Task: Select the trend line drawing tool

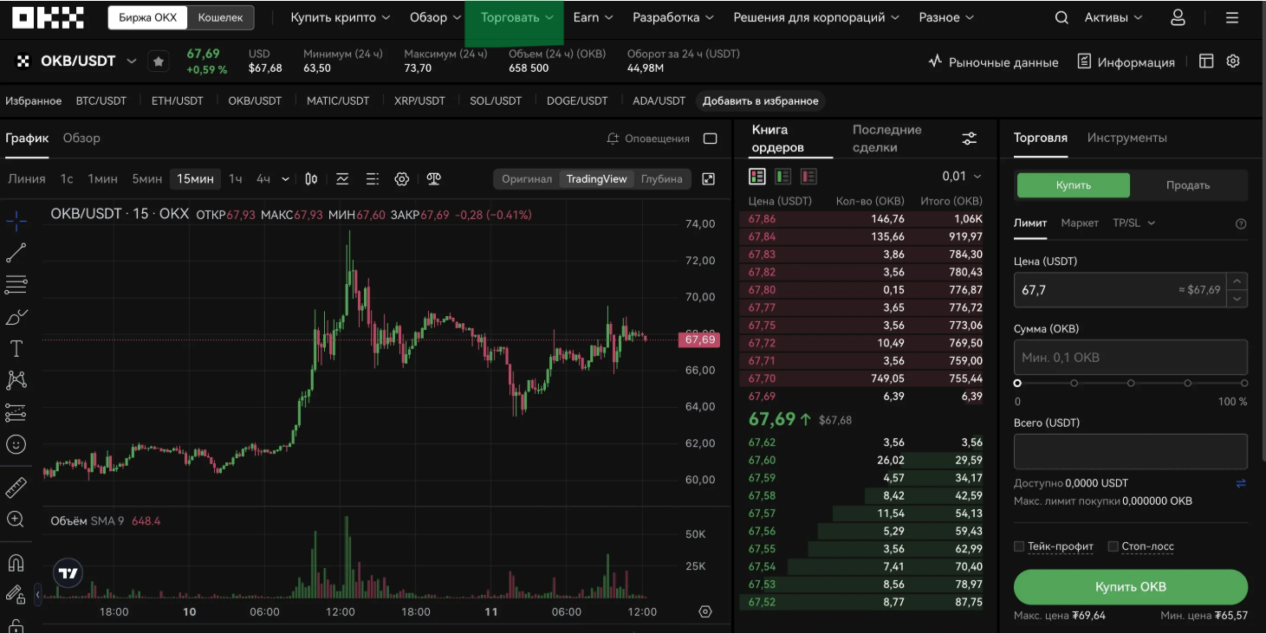Action: pos(16,253)
